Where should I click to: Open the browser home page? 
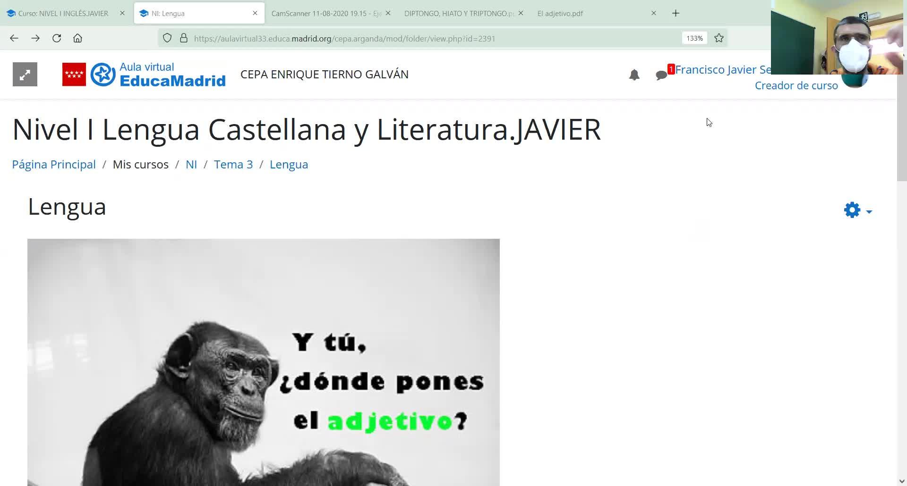[77, 38]
